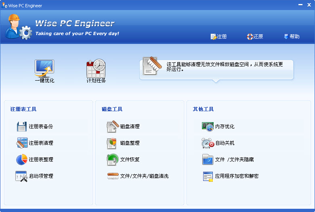Click the large brush icon in description bubble
315x212 pixels.
(152, 66)
